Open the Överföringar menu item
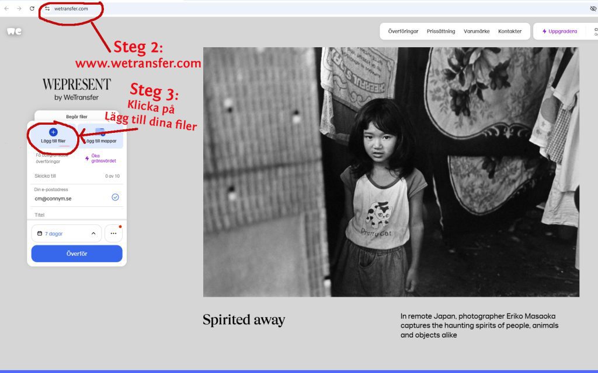The width and height of the screenshot is (598, 373). point(403,31)
